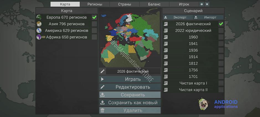Uncheck the Европа 670 регионов checkbox
This screenshot has width=260, height=117.
(x=94, y=17)
